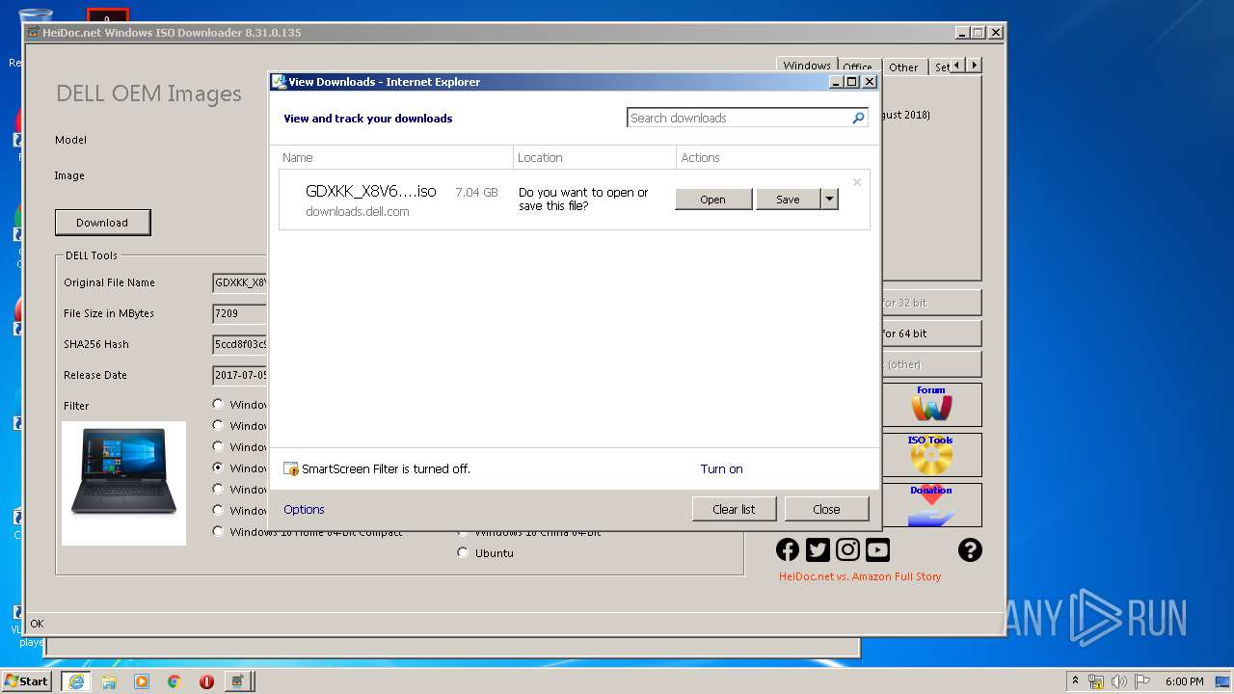The width and height of the screenshot is (1234, 694).
Task: Click the search magnifier in downloads box
Action: [x=858, y=118]
